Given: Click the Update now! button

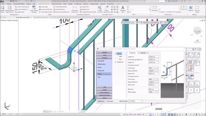Looking at the screenshot, I should pyautogui.click(x=101, y=101).
